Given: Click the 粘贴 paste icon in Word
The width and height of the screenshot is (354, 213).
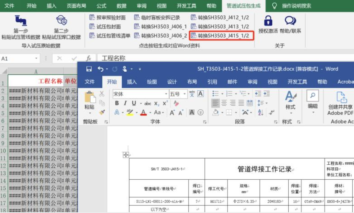Looking at the screenshot, I should [x=90, y=97].
